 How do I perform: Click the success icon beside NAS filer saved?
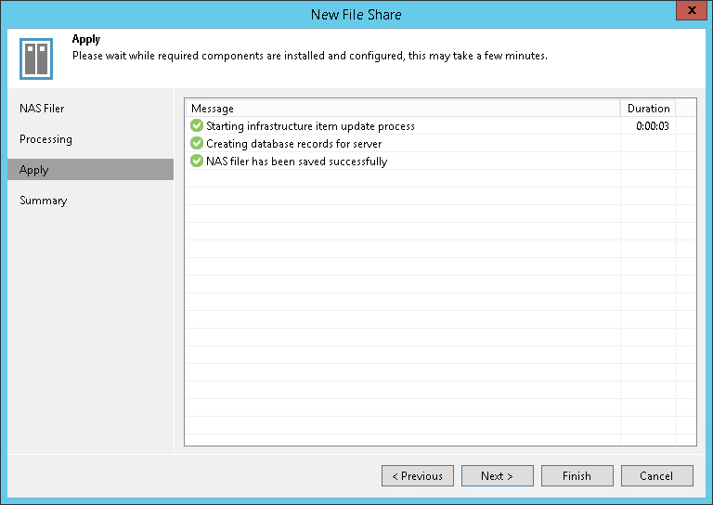[x=196, y=162]
